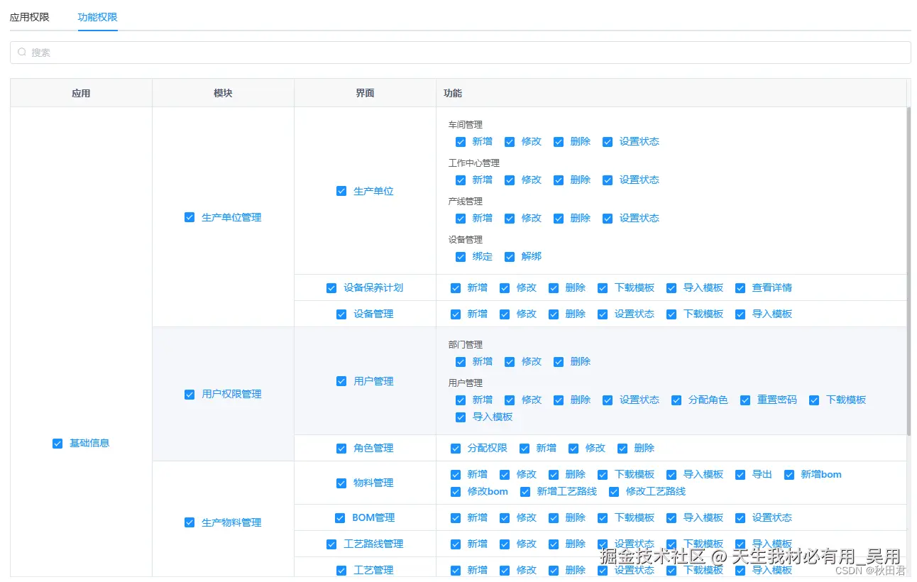
Task: Uncheck 修改 in 工艺管理 row
Action: [505, 571]
